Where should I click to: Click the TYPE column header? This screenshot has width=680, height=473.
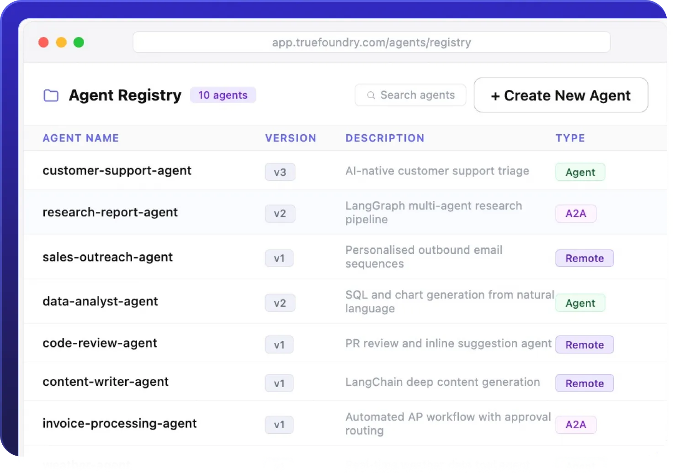pyautogui.click(x=570, y=138)
